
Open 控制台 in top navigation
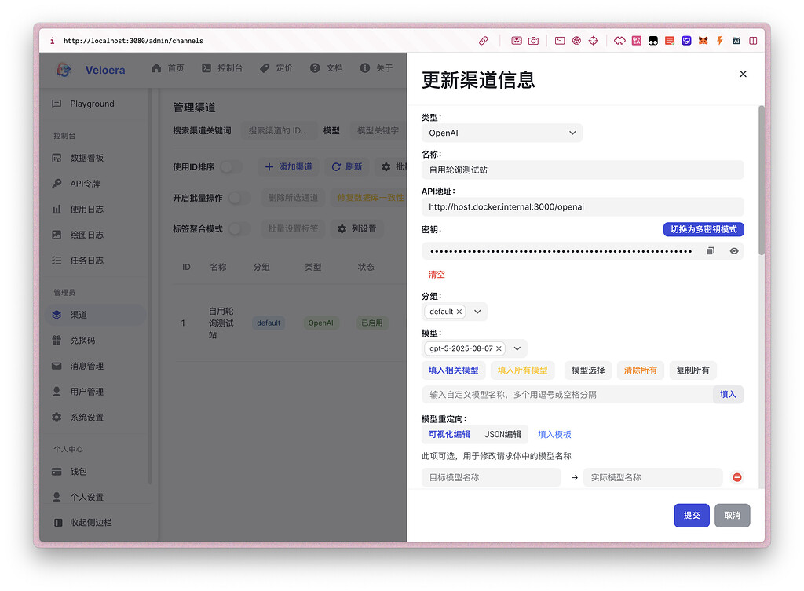(222, 68)
